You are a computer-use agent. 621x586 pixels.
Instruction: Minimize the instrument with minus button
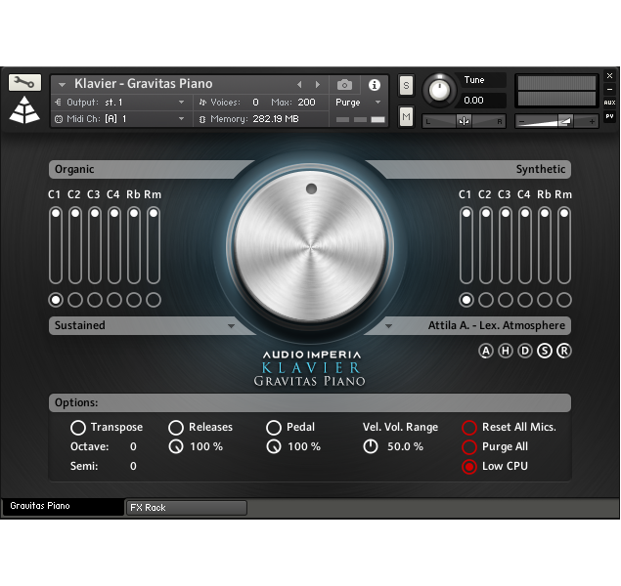pyautogui.click(x=609, y=89)
